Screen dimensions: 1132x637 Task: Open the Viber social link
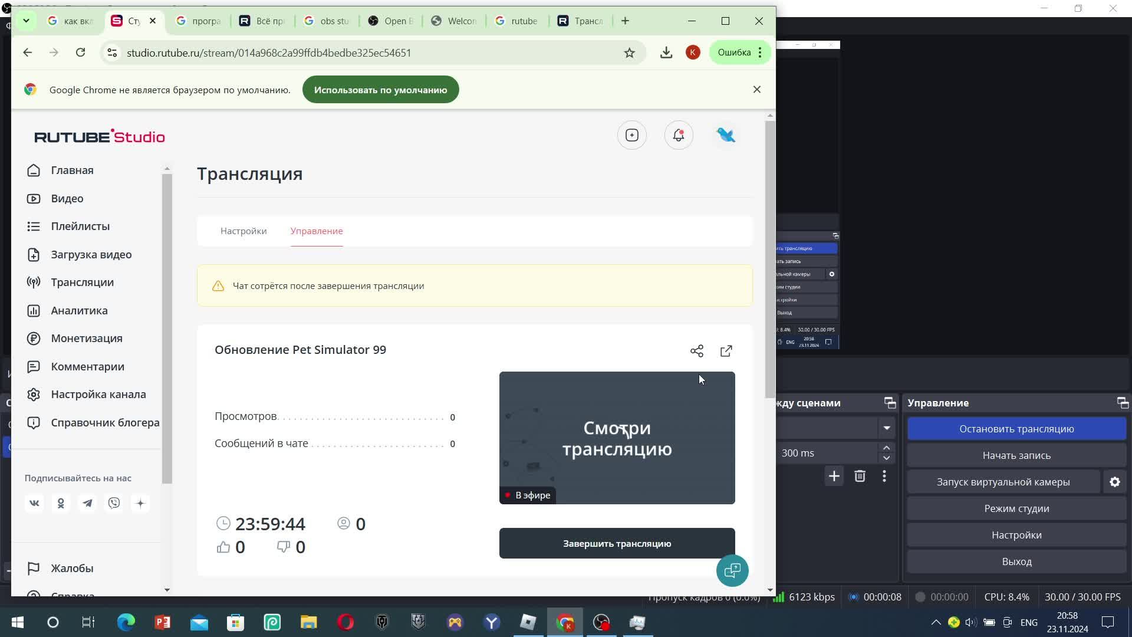(x=114, y=504)
